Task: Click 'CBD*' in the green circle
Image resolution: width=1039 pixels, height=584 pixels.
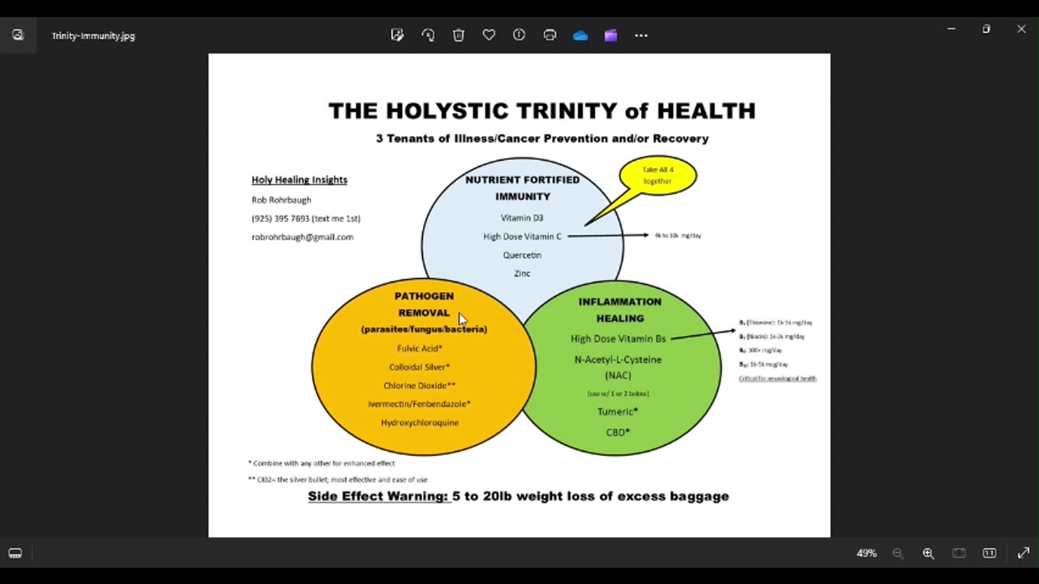Action: [x=618, y=432]
